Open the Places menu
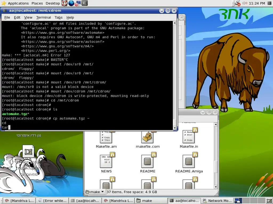The height and width of the screenshot is (204, 273). [x=37, y=3]
